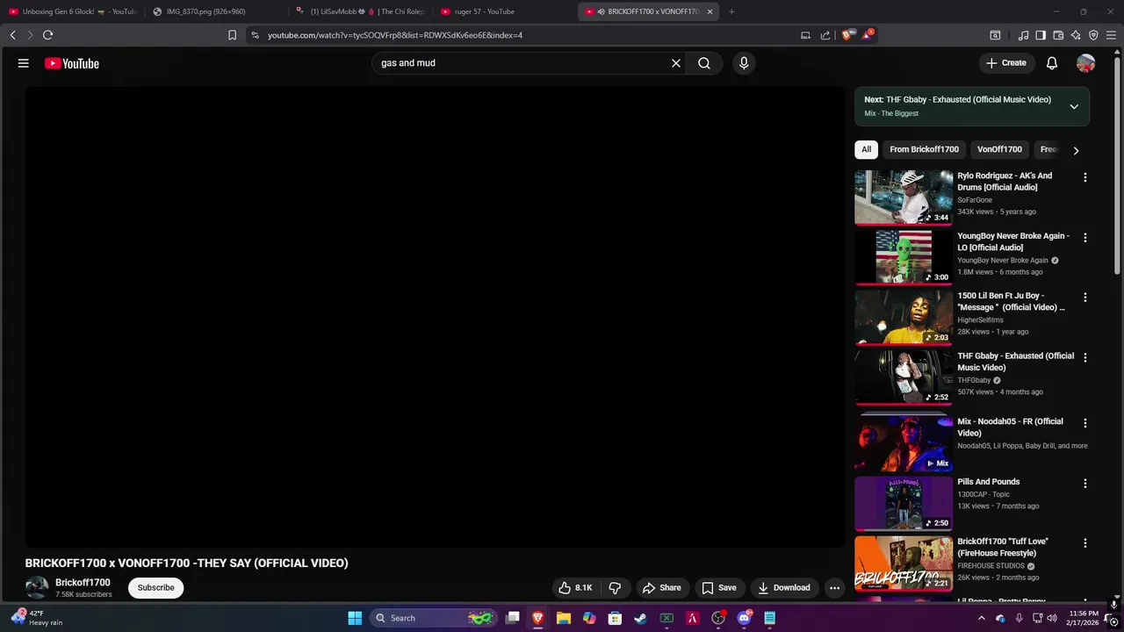Switch to ruger 57 YouTube tab
Screen dimensions: 1124x632
click(504, 11)
